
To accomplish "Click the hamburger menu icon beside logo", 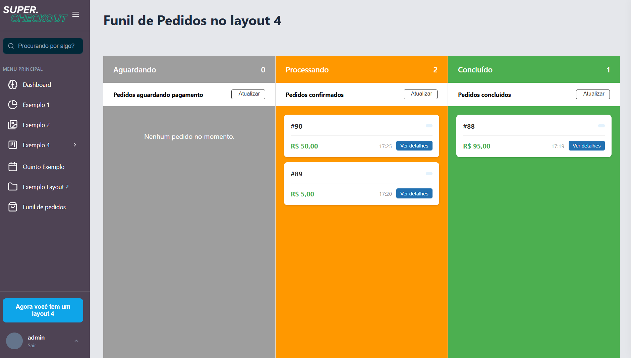I will (x=76, y=14).
